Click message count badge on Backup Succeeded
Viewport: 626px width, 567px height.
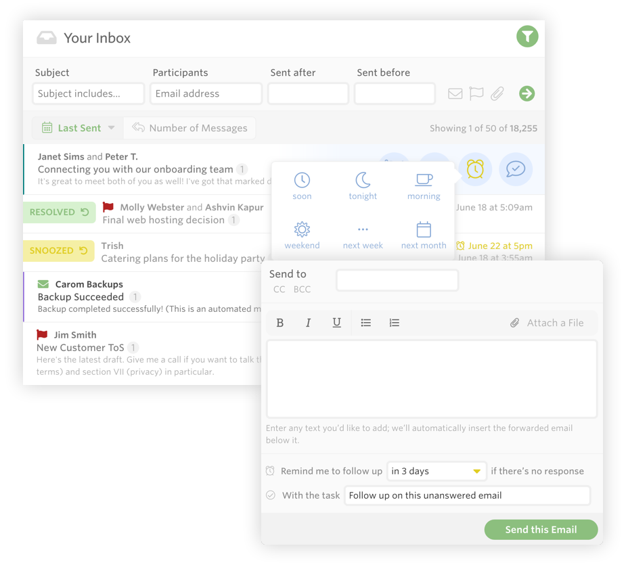[135, 297]
